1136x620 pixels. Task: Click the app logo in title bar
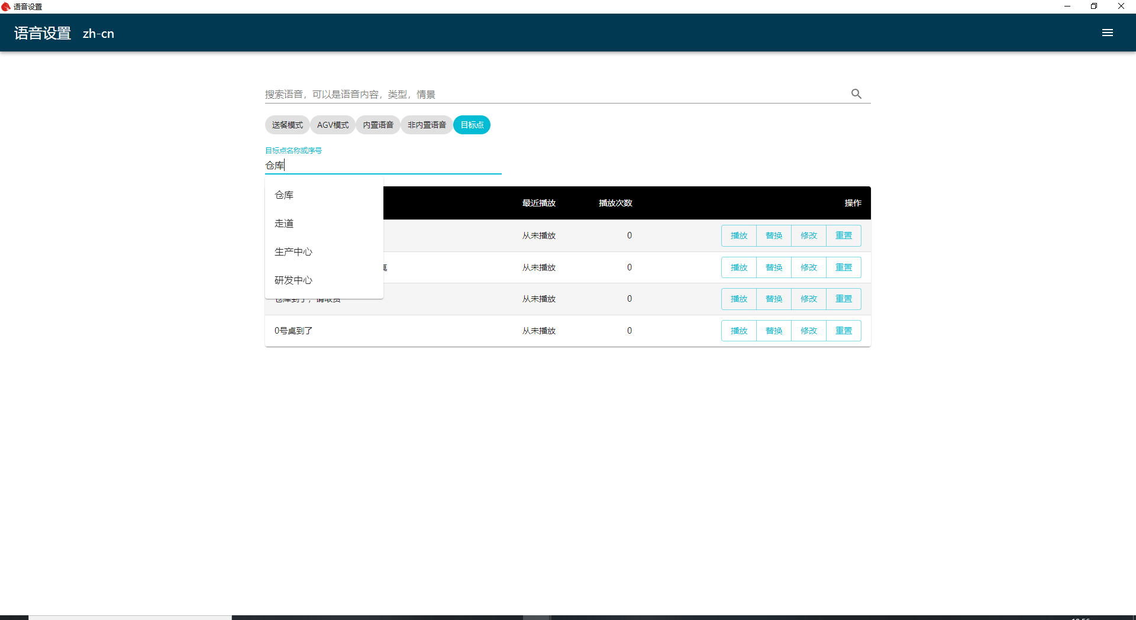point(6,7)
